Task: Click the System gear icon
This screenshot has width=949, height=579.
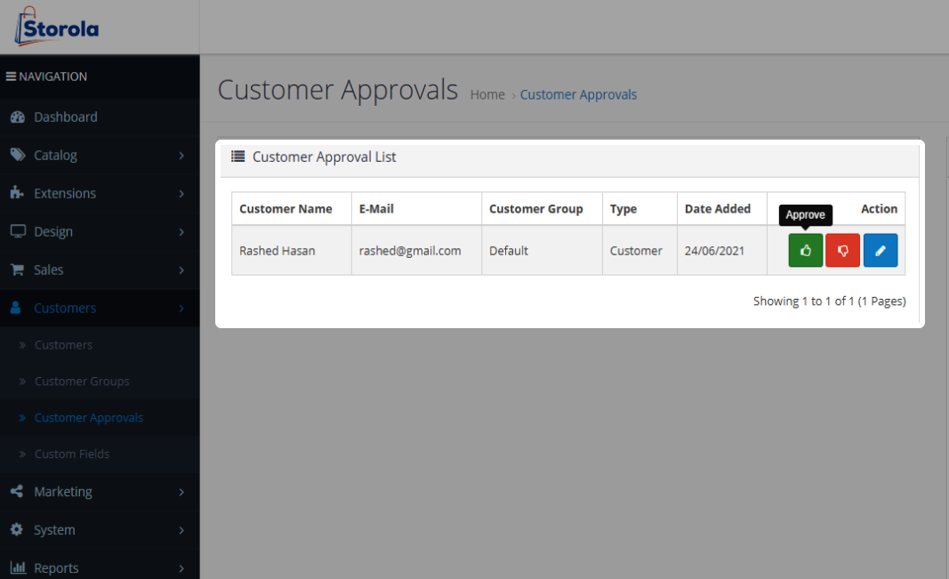Action: point(17,530)
